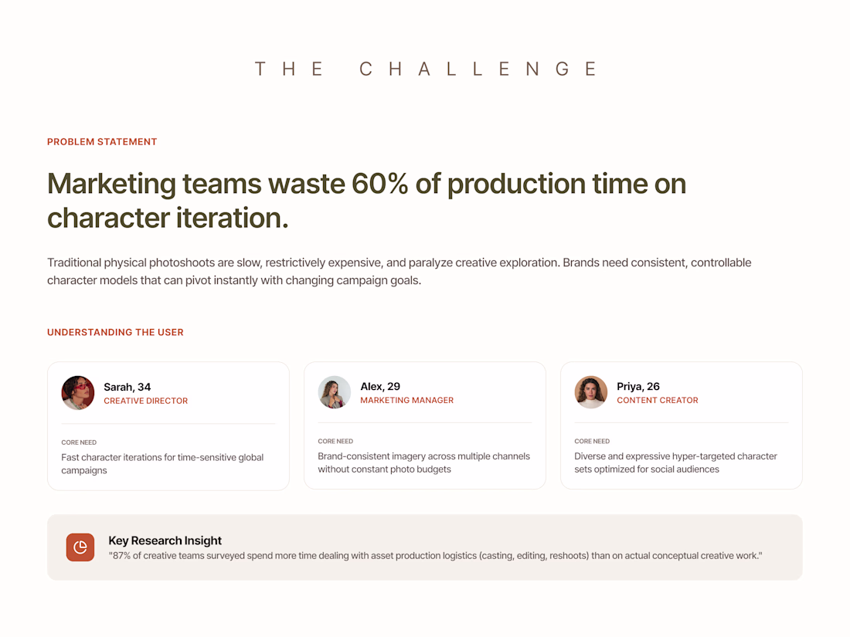
Task: Click THE CHALLENGE page title
Action: pos(426,69)
